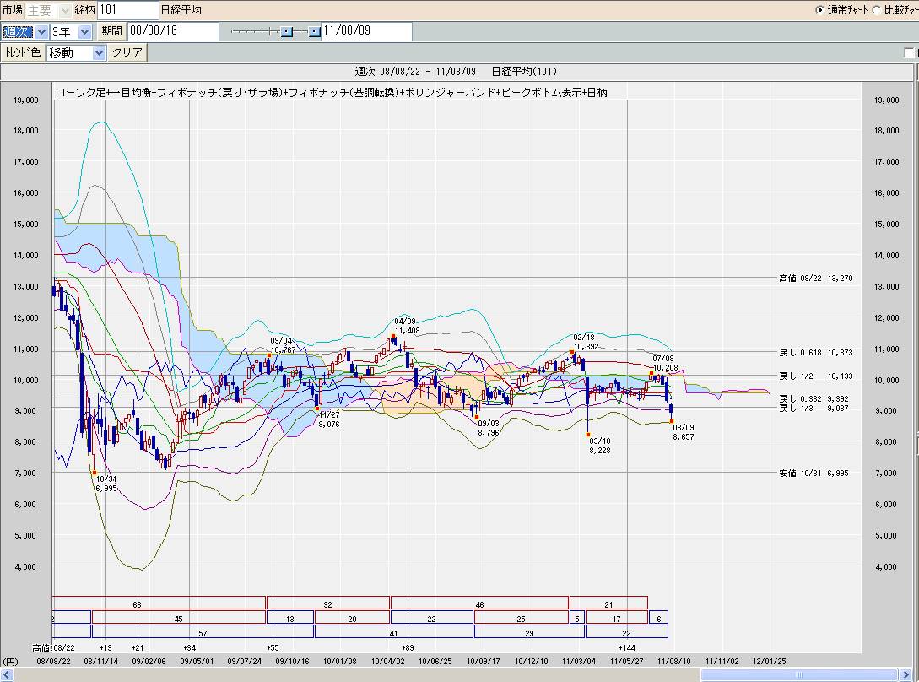Toggle the checkbox at the toolbar's right edge
The height and width of the screenshot is (682, 919).
(x=909, y=53)
